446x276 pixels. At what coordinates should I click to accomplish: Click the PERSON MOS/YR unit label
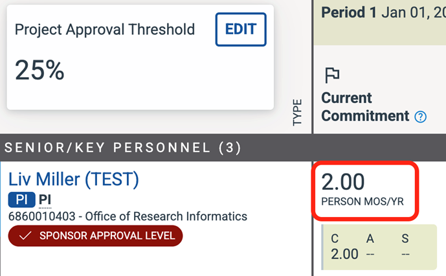click(362, 201)
